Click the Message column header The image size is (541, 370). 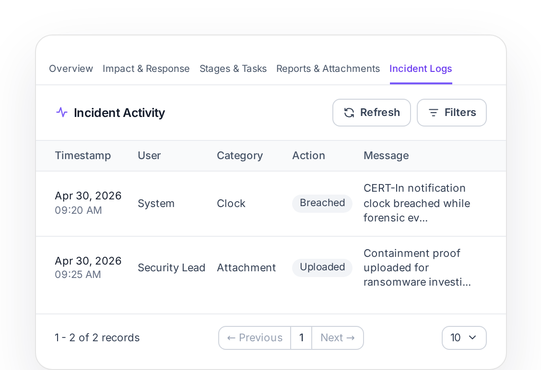[386, 155]
